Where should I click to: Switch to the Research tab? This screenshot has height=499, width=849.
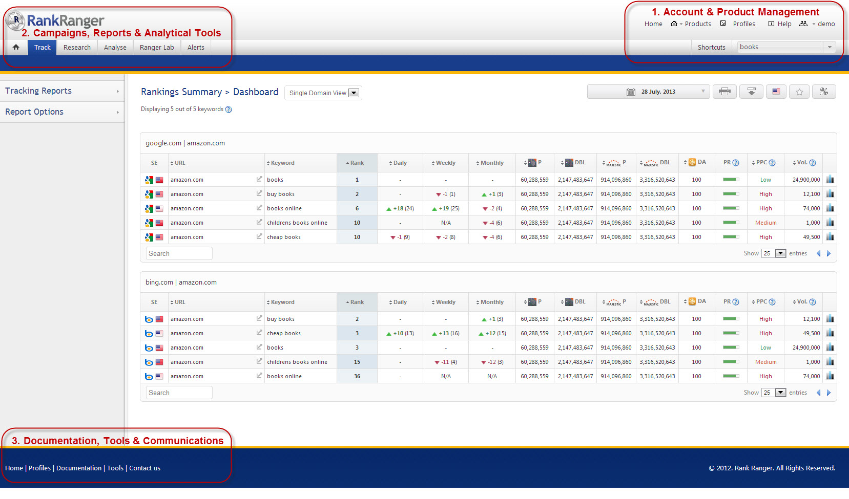pos(77,47)
